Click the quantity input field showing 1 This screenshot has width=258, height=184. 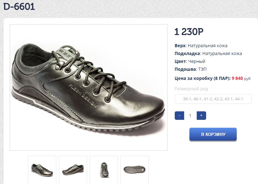(190, 116)
